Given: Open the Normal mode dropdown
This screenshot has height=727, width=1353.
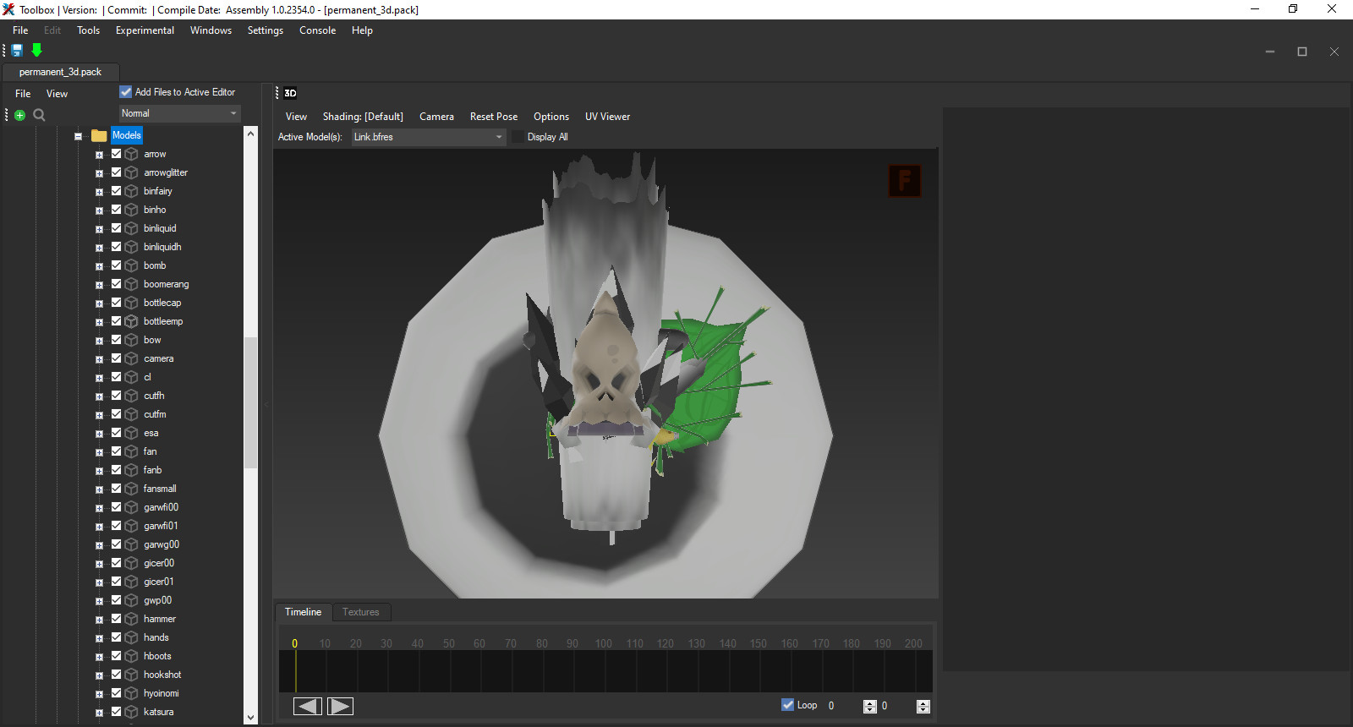Looking at the screenshot, I should click(x=179, y=113).
